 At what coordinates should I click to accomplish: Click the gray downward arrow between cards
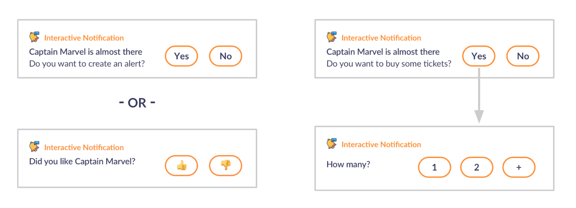click(479, 95)
